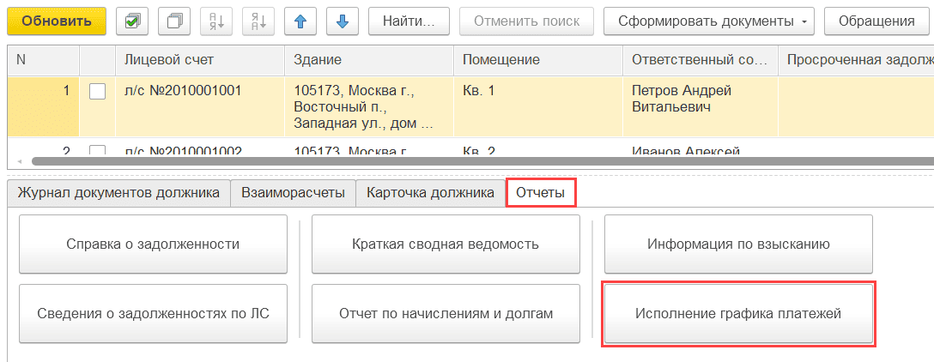
Task: Tick checkbox for account №2010001002
Action: coord(98,152)
